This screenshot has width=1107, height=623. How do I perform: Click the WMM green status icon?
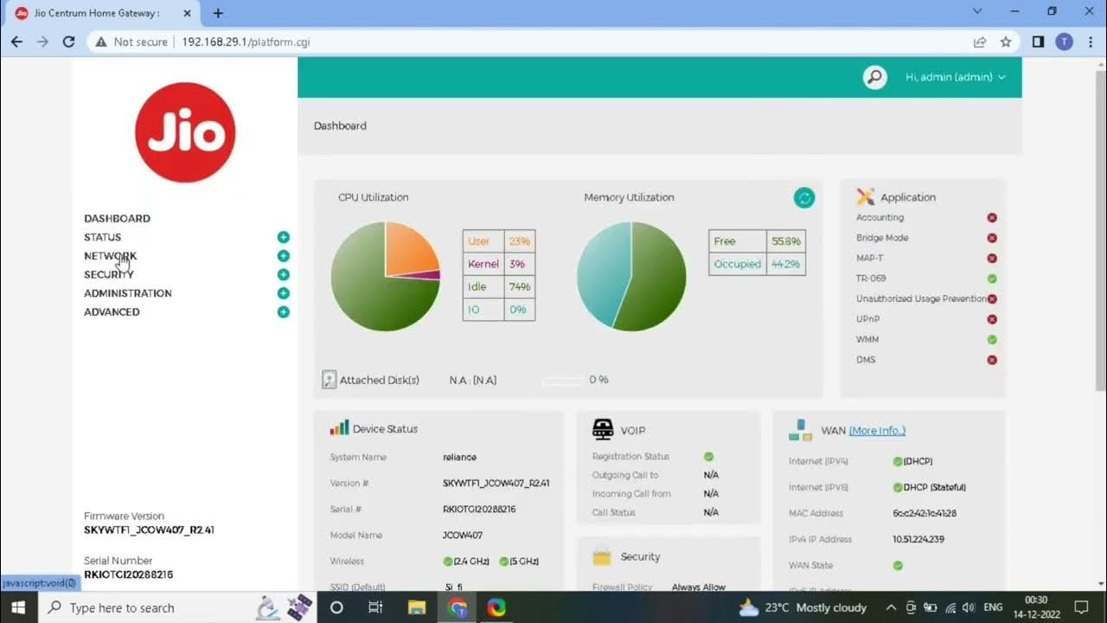coord(992,340)
